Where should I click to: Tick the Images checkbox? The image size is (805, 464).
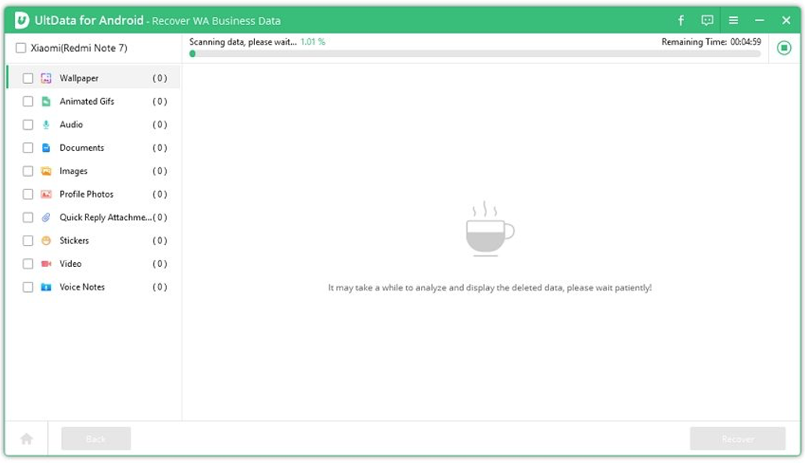[27, 171]
